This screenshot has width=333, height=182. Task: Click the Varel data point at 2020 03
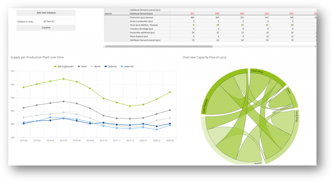[x=170, y=110]
